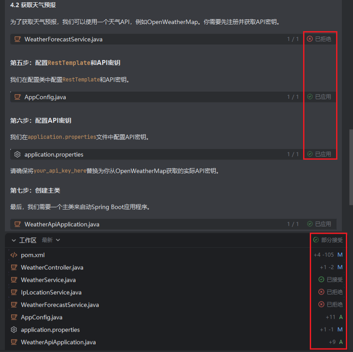Viewport: 353px width, 352px height.
Task: Click the applied check icon on AppConfig card
Action: pos(310,97)
